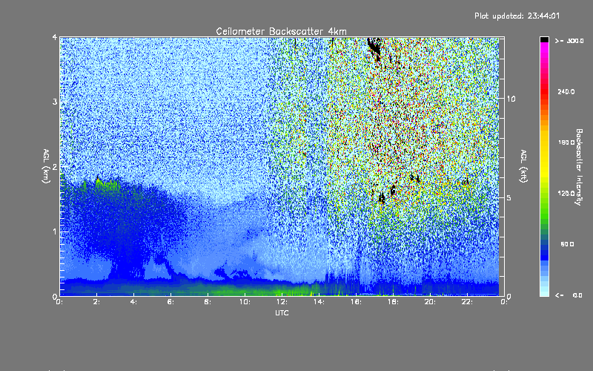
Task: Click the 180.0 colorbar value
Action: pyautogui.click(x=566, y=142)
